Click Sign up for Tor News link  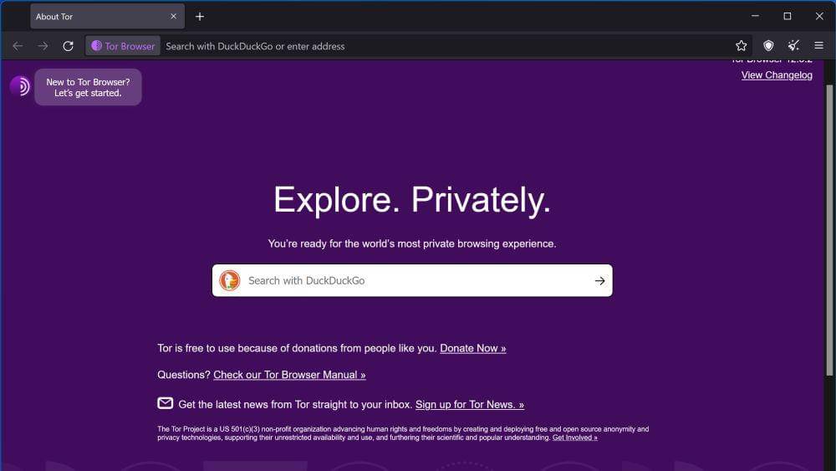(x=469, y=405)
